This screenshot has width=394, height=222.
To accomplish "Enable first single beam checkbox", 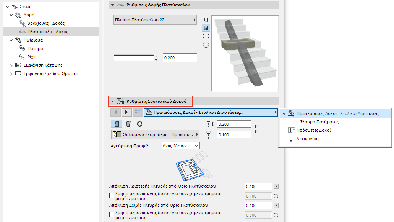I will coord(112,196).
